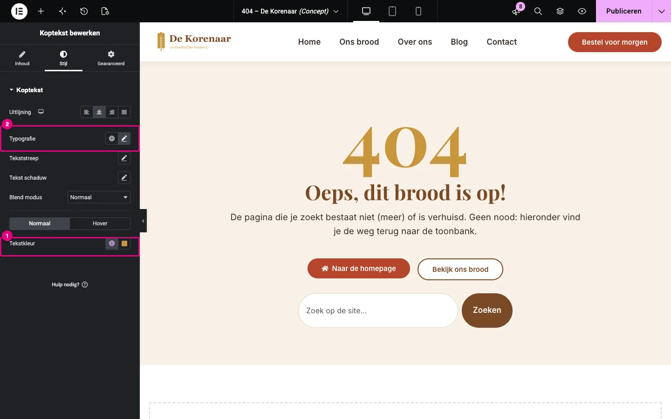Click the Zoek op de site search field

click(378, 311)
